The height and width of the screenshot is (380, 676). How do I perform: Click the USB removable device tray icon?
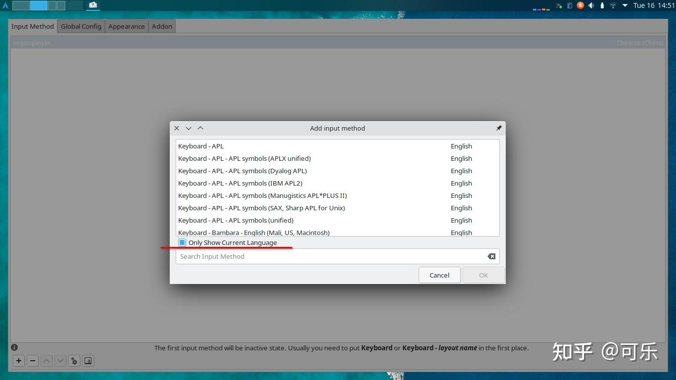point(602,5)
